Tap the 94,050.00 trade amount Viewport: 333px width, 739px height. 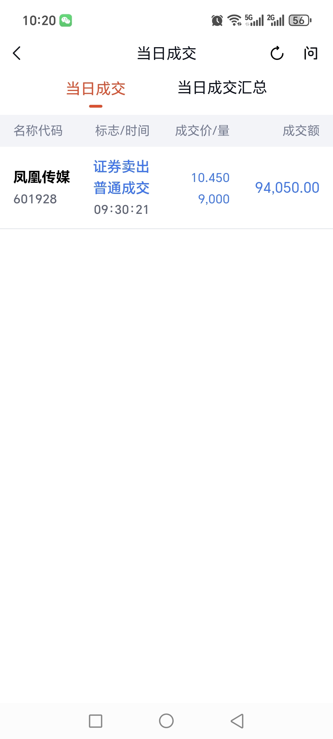287,188
